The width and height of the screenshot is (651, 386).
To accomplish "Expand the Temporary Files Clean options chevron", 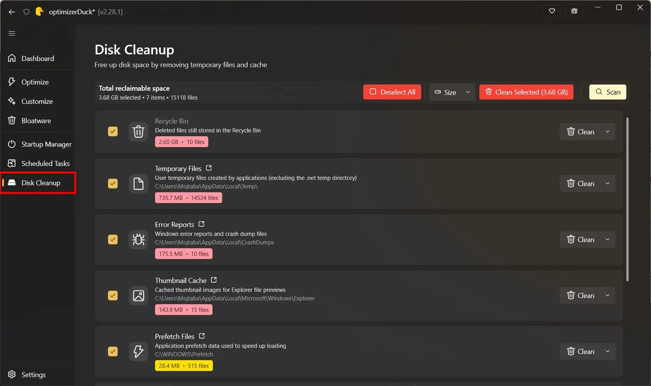I will click(607, 183).
